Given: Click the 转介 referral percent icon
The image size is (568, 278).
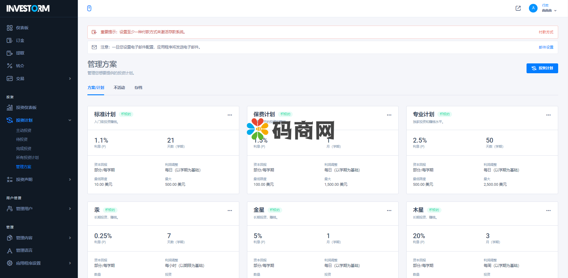Looking at the screenshot, I should click(10, 66).
